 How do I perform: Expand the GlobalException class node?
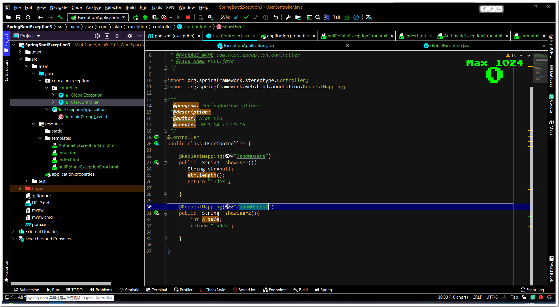53,95
